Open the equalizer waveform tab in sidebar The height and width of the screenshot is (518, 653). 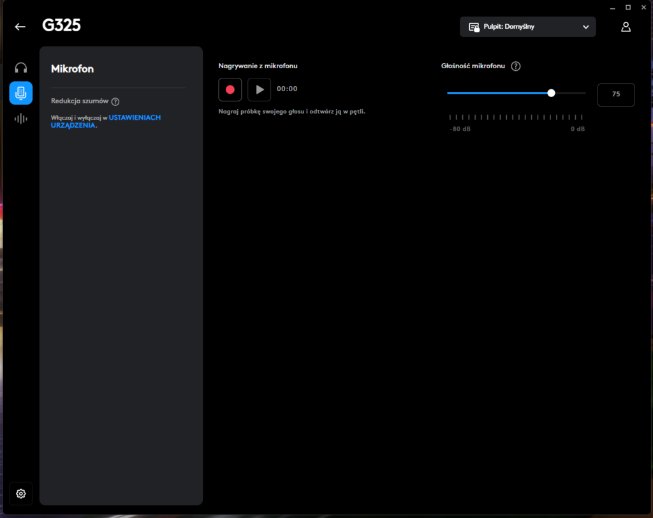click(21, 119)
